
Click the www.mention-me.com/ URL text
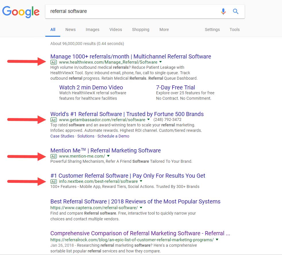(82, 156)
